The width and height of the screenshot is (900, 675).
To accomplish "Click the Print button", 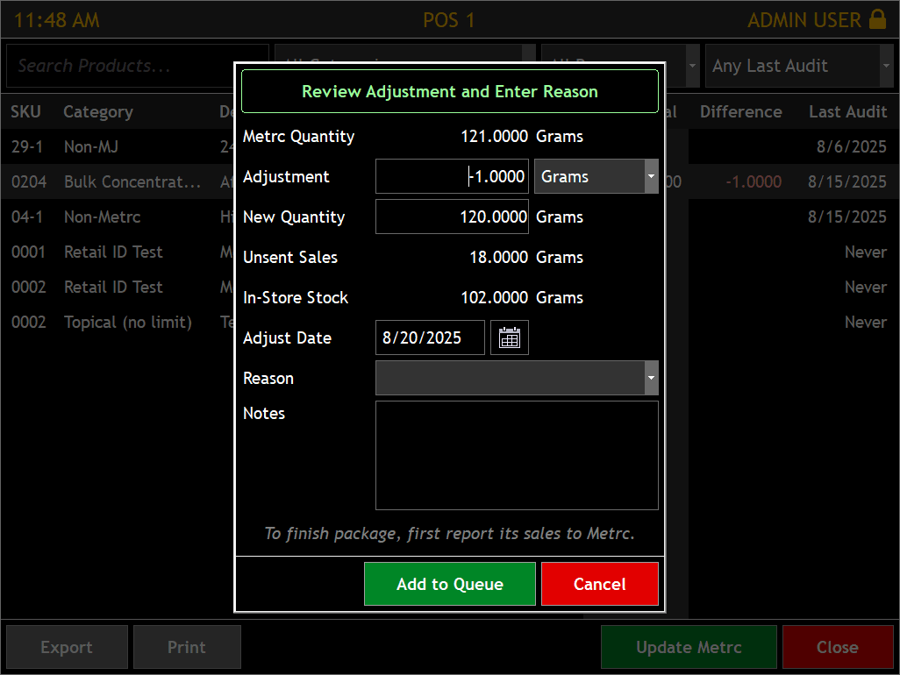I will point(187,647).
